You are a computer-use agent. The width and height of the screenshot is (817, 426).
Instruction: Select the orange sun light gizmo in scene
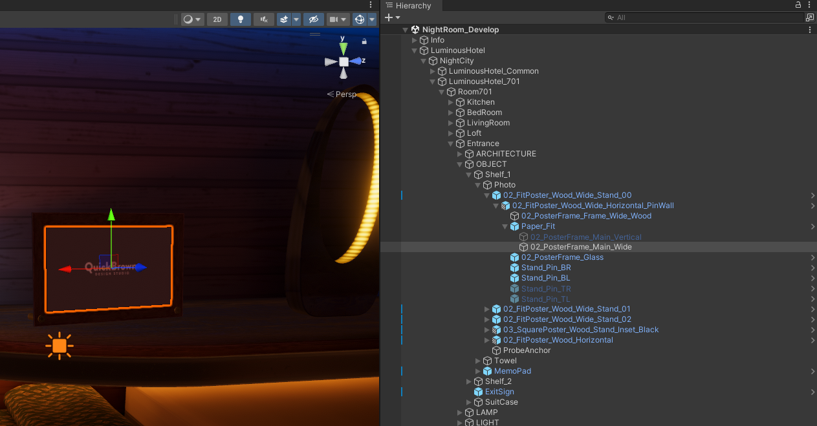coord(60,346)
